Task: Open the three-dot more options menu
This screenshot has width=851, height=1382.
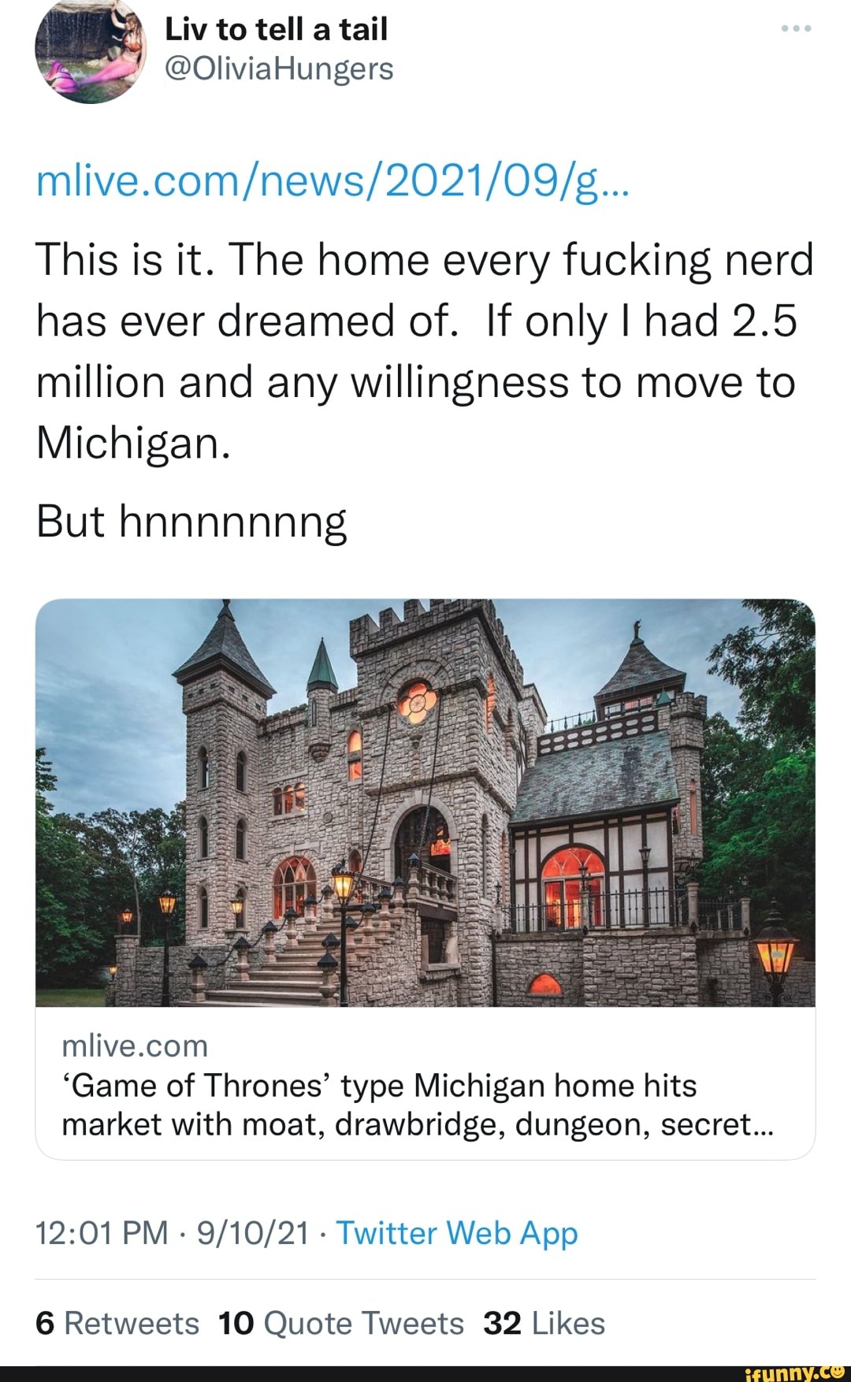Action: click(796, 29)
